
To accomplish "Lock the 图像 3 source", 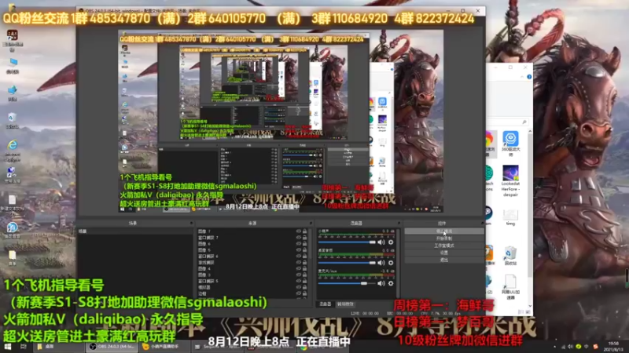I will [305, 275].
